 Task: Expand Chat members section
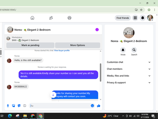[x=129, y=69]
